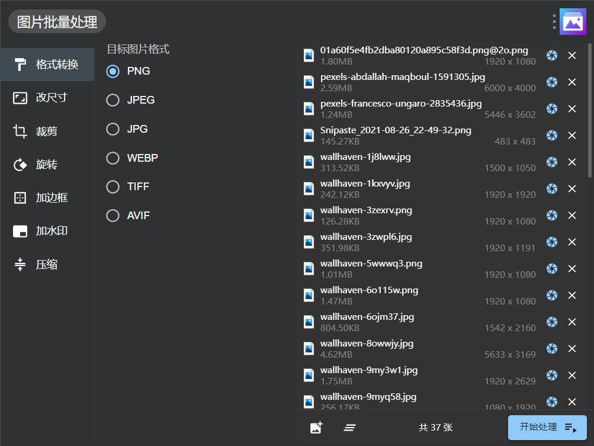Click the 6000 x 4000 dimension text
Screen dimensions: 594x446
tap(510, 88)
